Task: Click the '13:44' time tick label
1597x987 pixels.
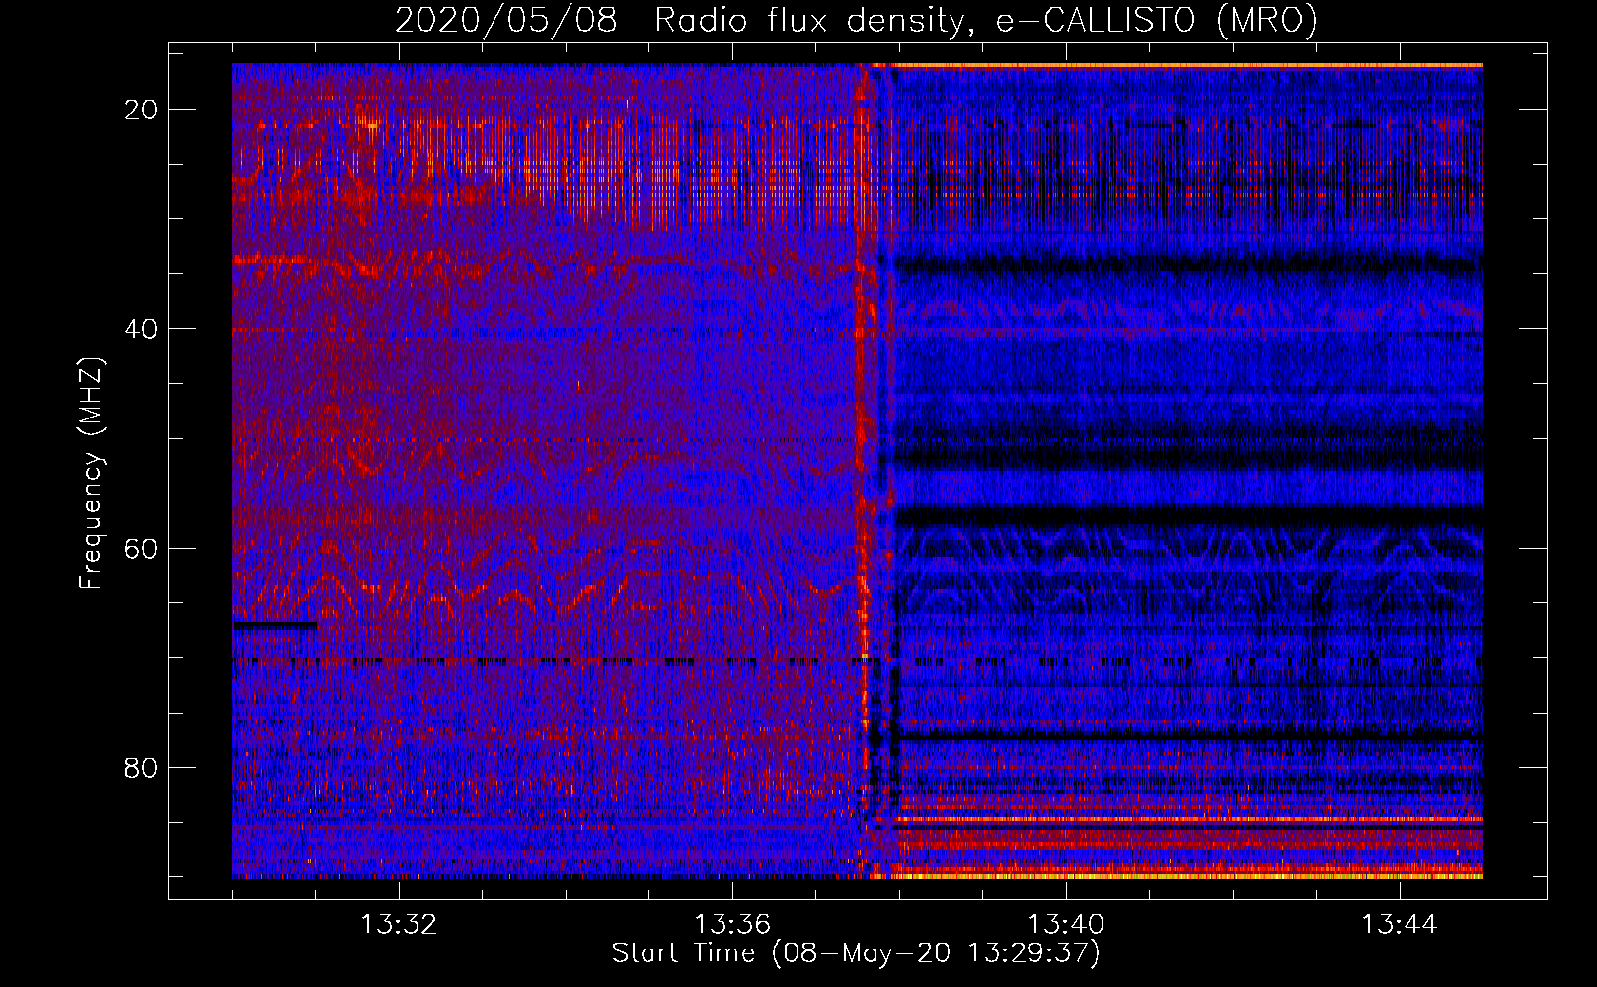Action: [1400, 925]
